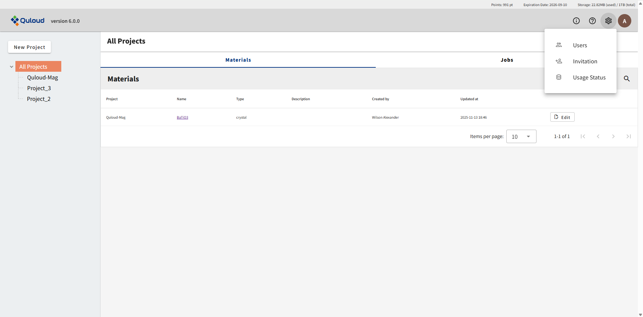
Task: Open the Items per page dropdown
Action: 521,136
